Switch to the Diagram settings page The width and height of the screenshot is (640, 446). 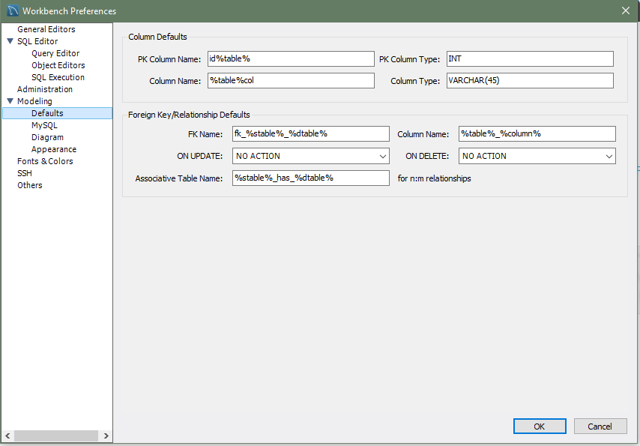(47, 137)
